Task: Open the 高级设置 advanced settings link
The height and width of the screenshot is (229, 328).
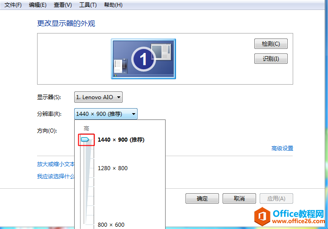Action: coord(282,148)
